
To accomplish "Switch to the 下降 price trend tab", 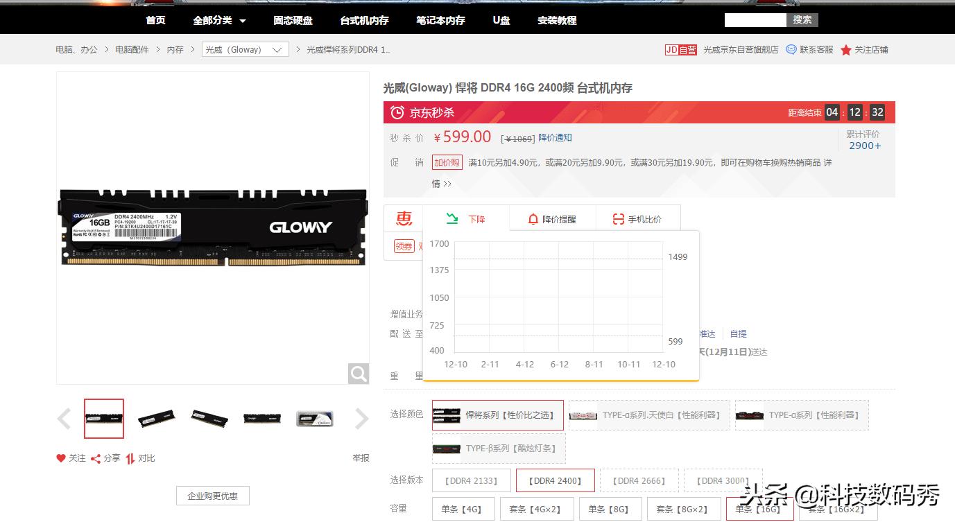I will point(466,219).
